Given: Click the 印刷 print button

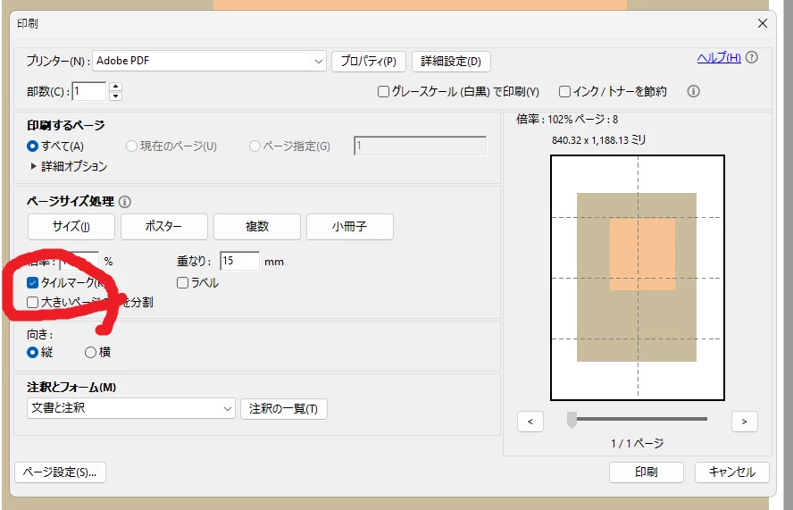Looking at the screenshot, I should pos(647,472).
